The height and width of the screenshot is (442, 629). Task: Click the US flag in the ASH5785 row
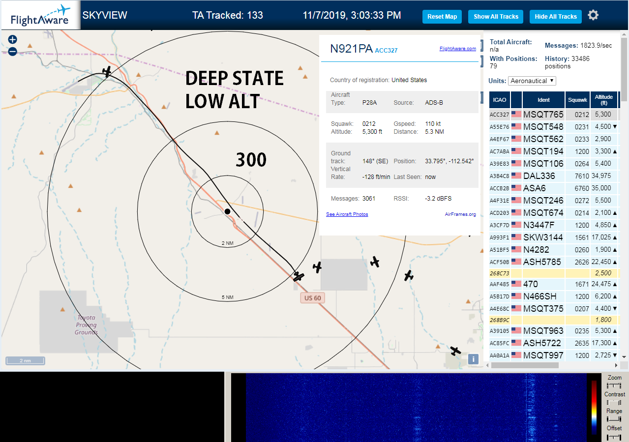pyautogui.click(x=516, y=262)
